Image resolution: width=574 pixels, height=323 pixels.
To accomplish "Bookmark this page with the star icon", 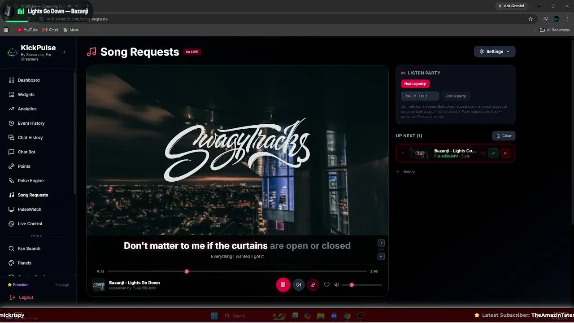I will point(531,19).
